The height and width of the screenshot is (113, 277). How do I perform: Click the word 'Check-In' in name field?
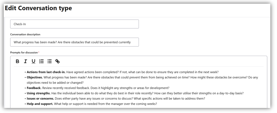[x=20, y=24]
